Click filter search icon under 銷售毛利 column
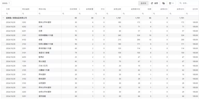199x99 pixels. click(x=170, y=13)
